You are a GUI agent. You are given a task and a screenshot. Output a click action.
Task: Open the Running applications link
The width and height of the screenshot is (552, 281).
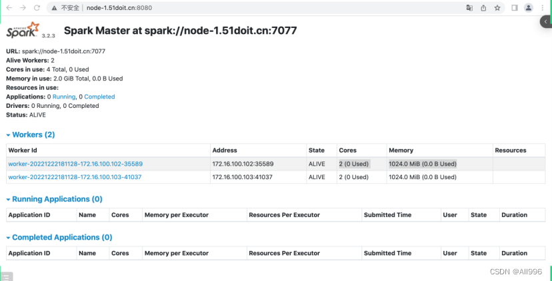coord(64,97)
